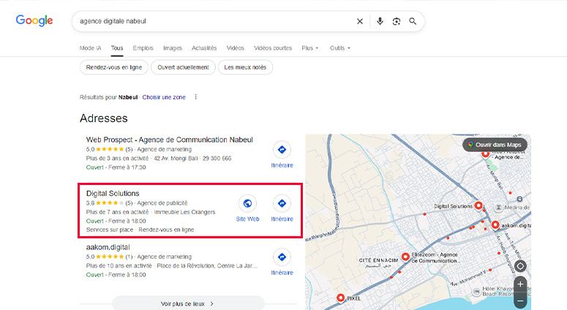Click the Choisir une zone link
This screenshot has height=310, width=567.
(164, 97)
